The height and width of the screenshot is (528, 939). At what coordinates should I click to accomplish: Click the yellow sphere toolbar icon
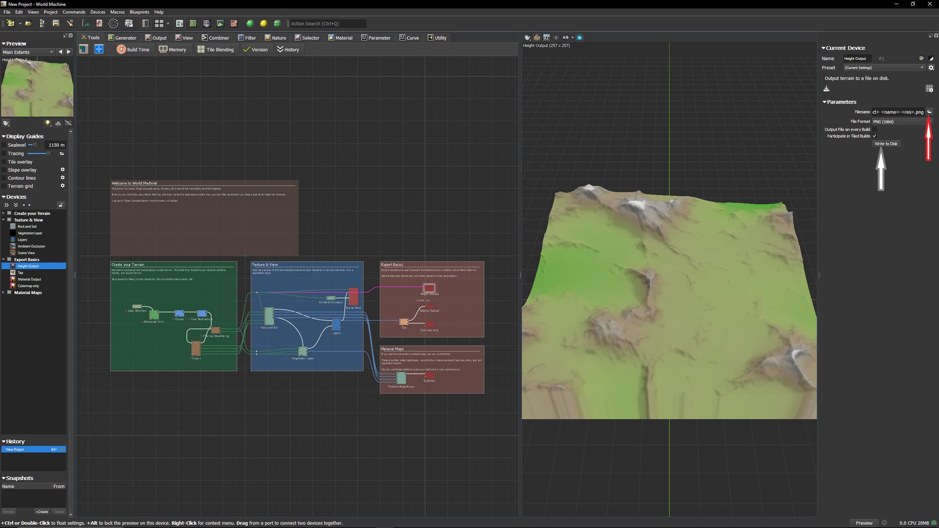(x=264, y=23)
